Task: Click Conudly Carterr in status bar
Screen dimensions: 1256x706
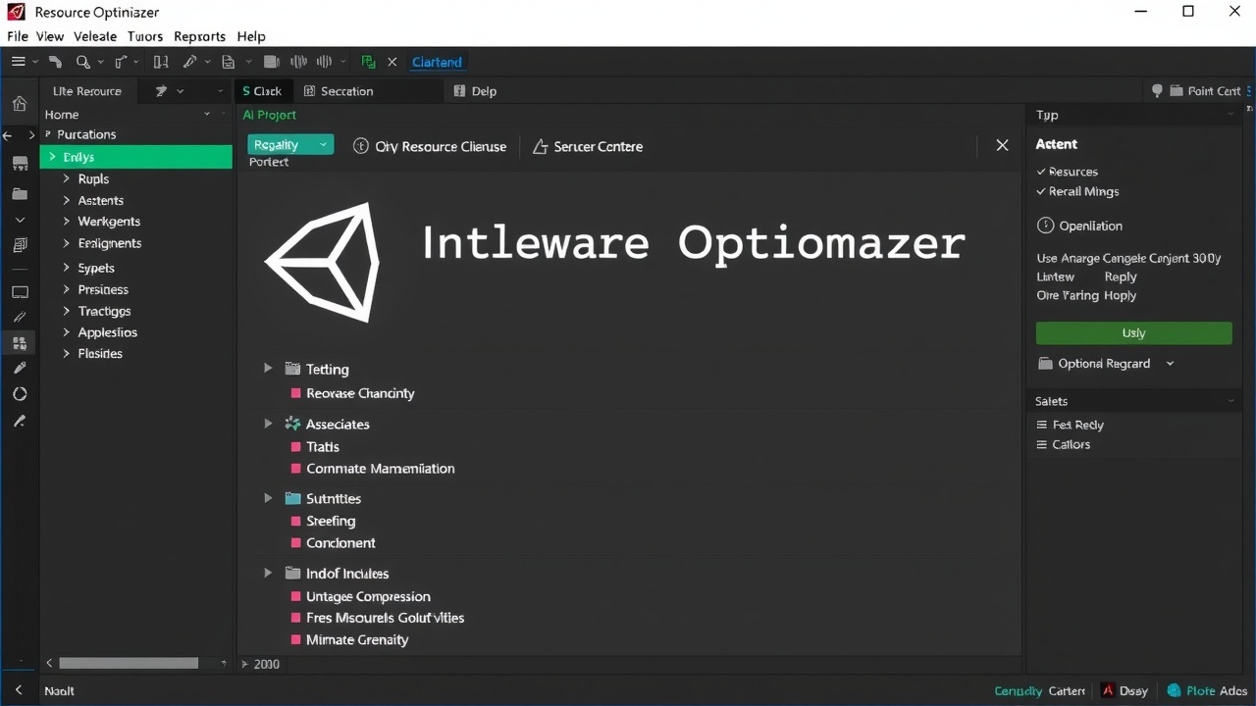Action: (1039, 690)
